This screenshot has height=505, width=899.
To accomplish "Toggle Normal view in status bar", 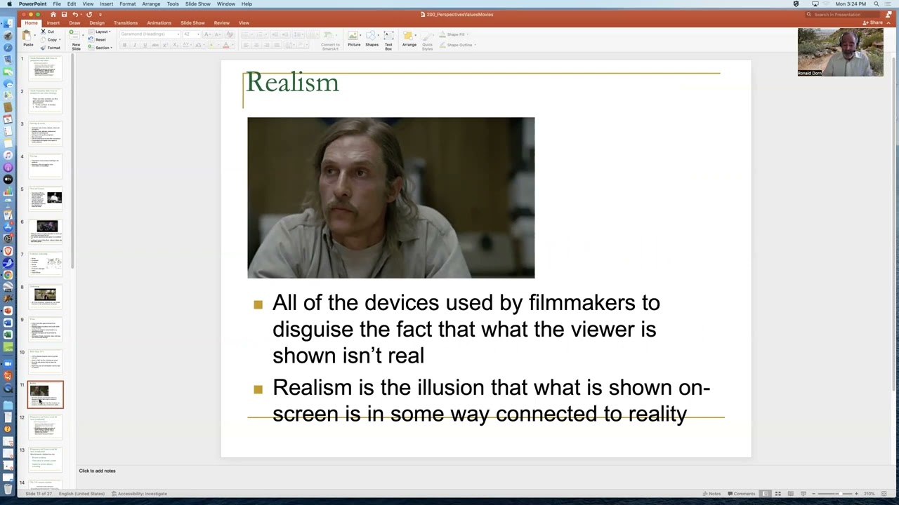I will click(x=766, y=494).
